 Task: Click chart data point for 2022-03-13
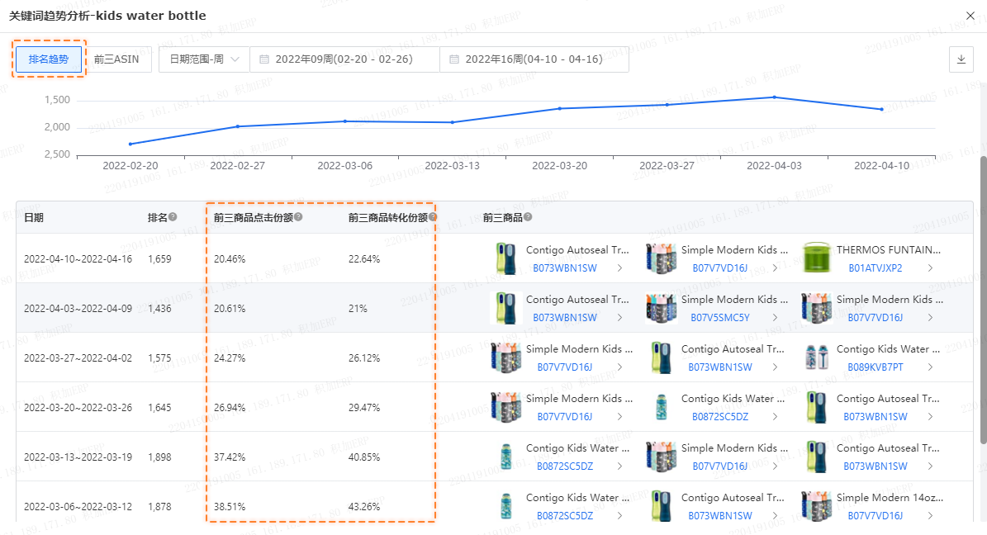click(x=452, y=122)
